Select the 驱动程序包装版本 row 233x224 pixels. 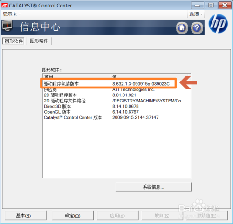pos(116,84)
